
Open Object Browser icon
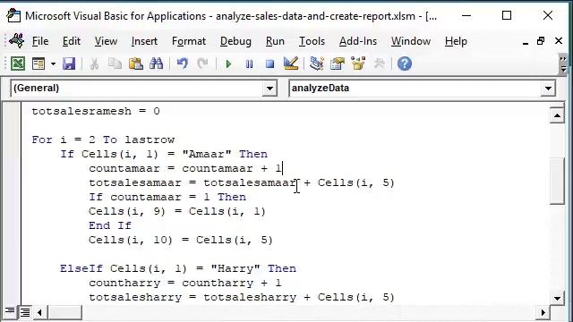pyautogui.click(x=358, y=64)
